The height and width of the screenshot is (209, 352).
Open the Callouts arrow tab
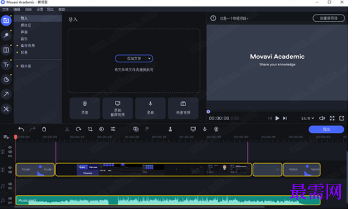[6, 94]
